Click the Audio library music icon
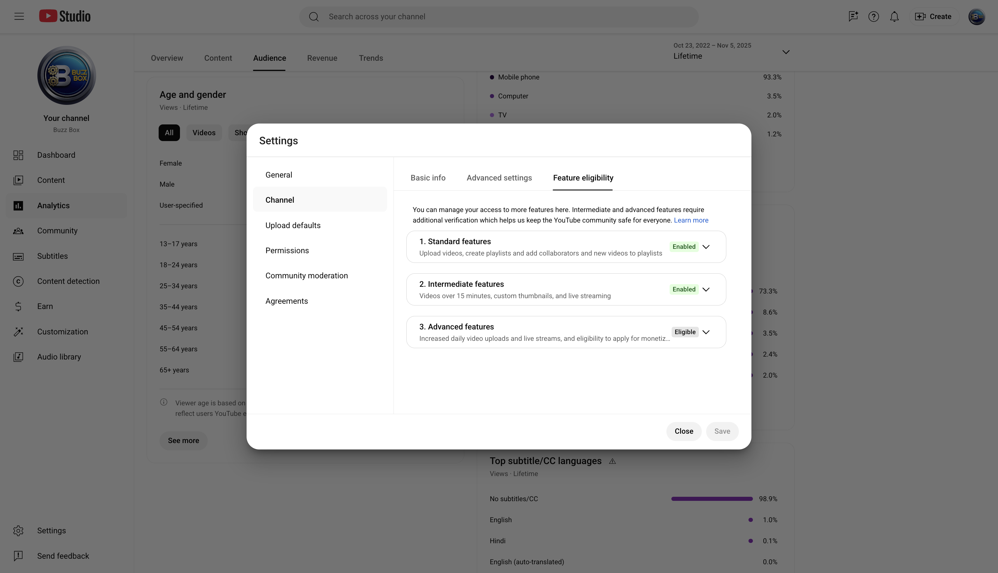 click(x=18, y=357)
